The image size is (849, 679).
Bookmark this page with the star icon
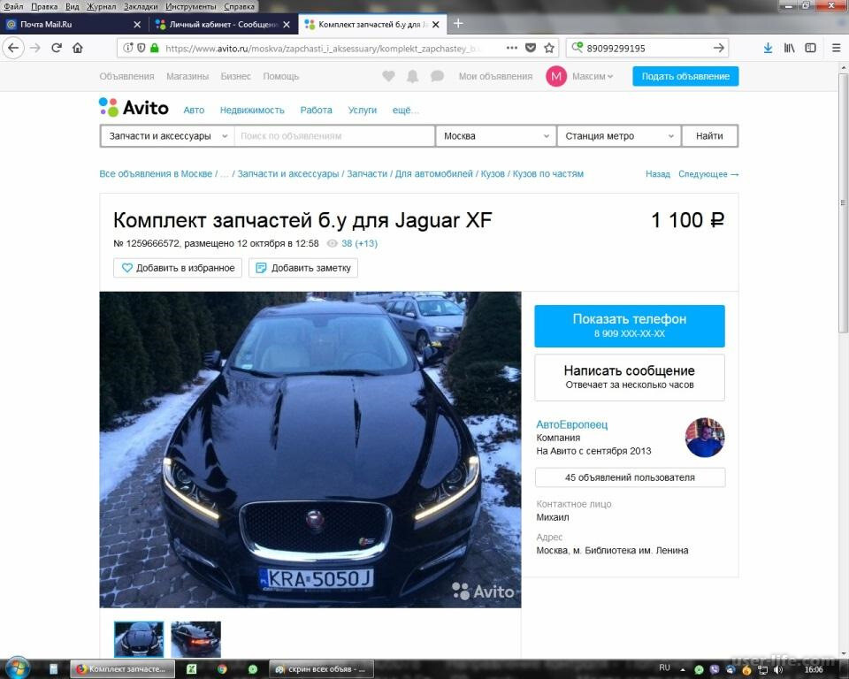[x=549, y=48]
